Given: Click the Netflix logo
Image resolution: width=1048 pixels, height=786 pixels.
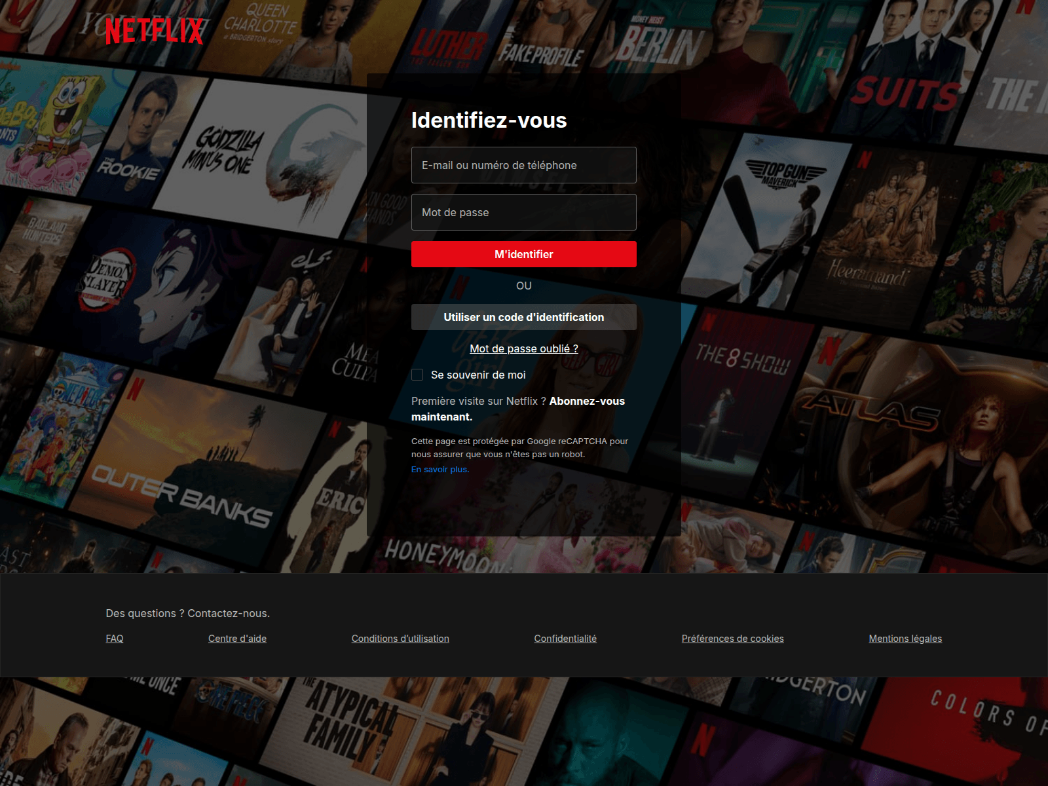Looking at the screenshot, I should 155,31.
